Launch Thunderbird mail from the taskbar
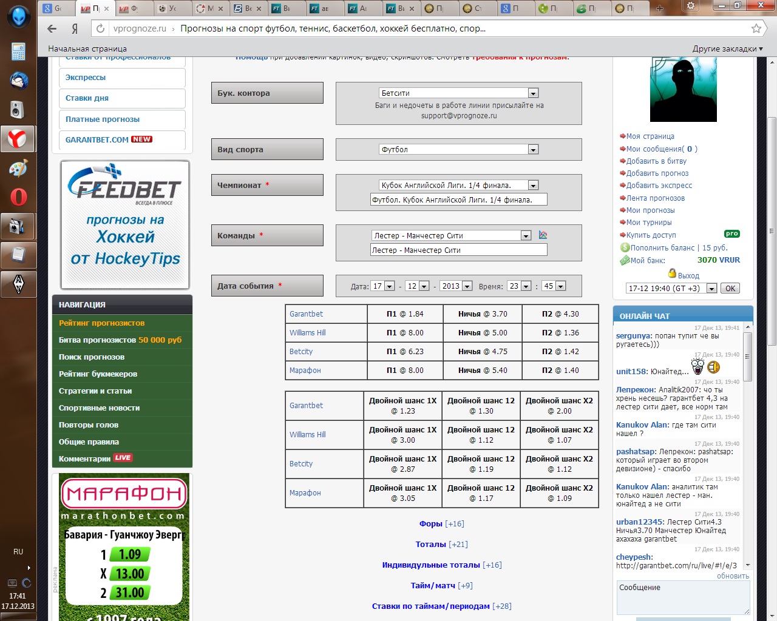This screenshot has height=621, width=777. pos(18,80)
